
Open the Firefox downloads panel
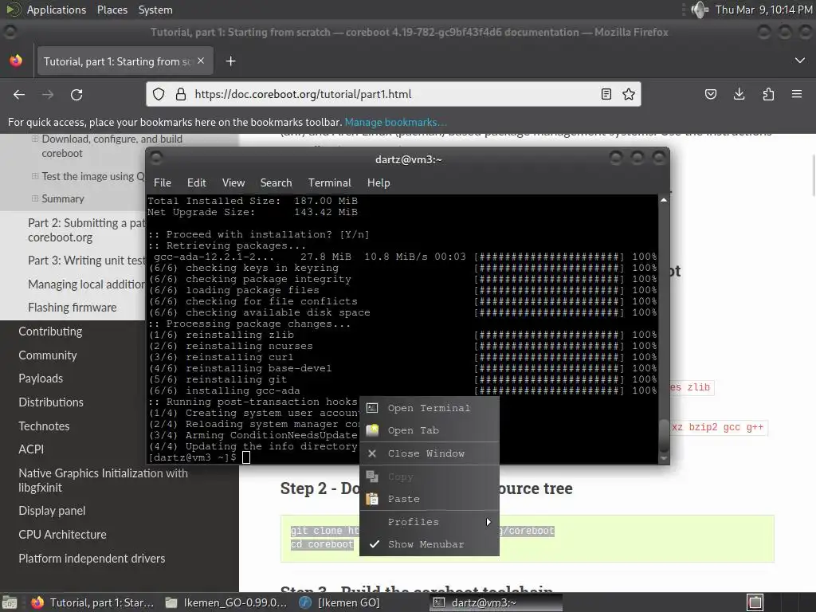tap(739, 94)
